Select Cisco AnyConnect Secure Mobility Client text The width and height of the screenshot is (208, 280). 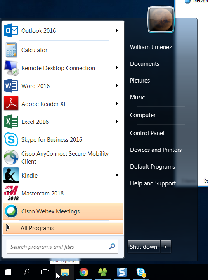(65, 157)
